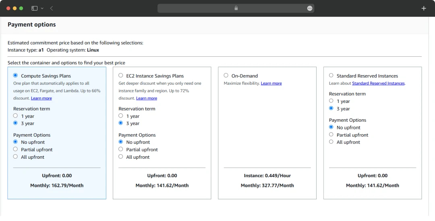Pick No upfront under EC2 Instance Savings Plans
The height and width of the screenshot is (221, 435).
[121, 141]
